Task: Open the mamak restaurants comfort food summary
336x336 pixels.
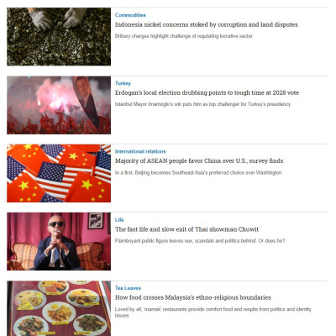Action: pyautogui.click(x=213, y=312)
